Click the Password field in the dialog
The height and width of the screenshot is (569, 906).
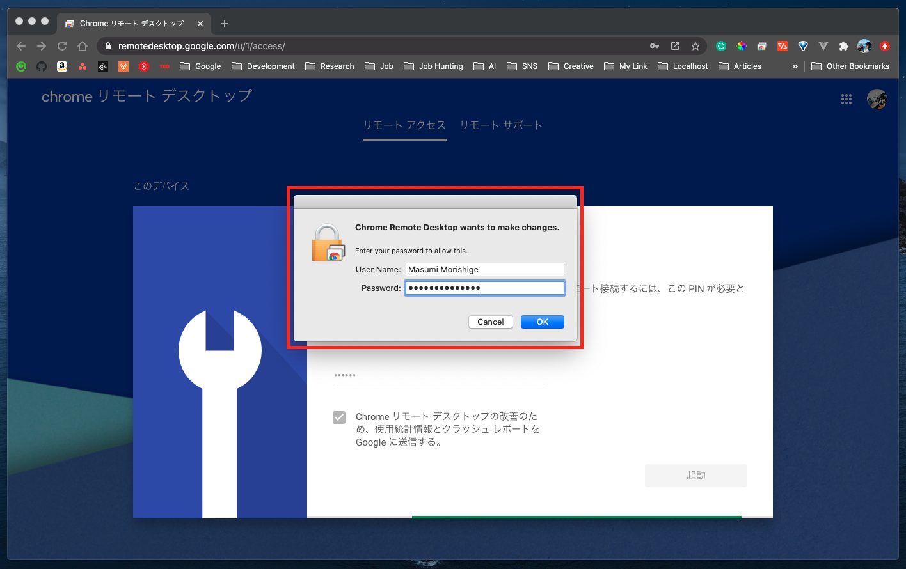pyautogui.click(x=484, y=288)
